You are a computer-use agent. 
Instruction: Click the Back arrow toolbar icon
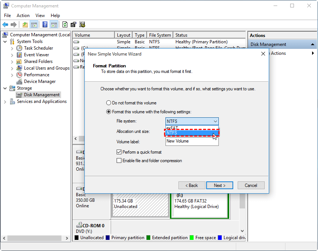[x=5, y=25]
